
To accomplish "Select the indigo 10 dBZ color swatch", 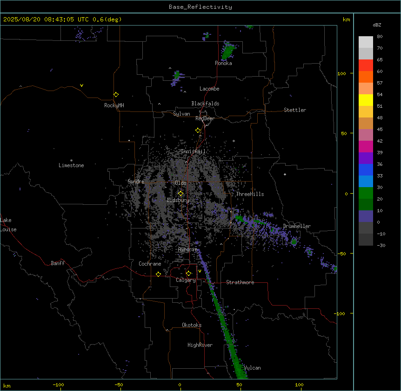I will click(x=366, y=216).
